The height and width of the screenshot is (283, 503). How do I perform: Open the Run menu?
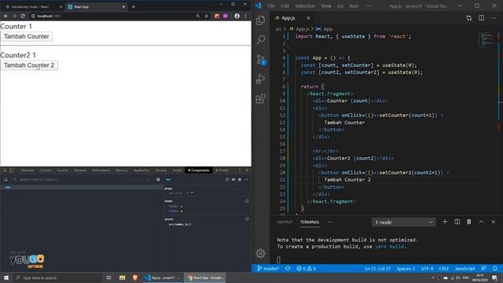(354, 6)
